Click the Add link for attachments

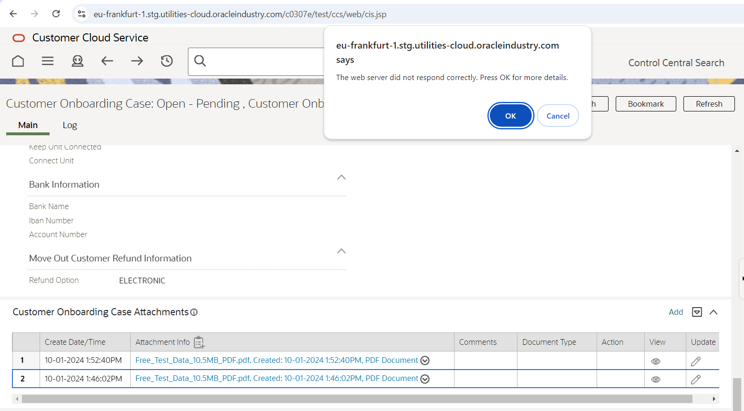[675, 312]
